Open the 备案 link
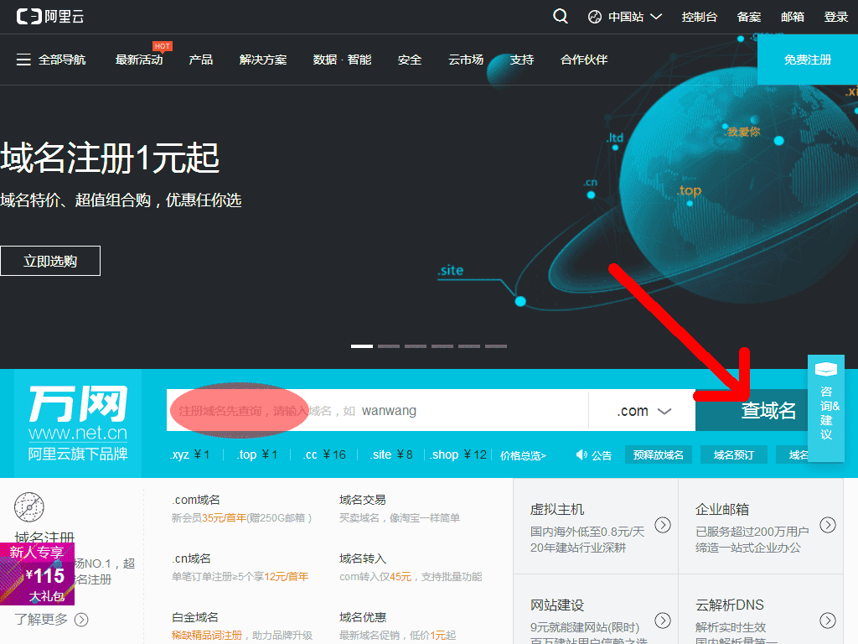 [748, 17]
